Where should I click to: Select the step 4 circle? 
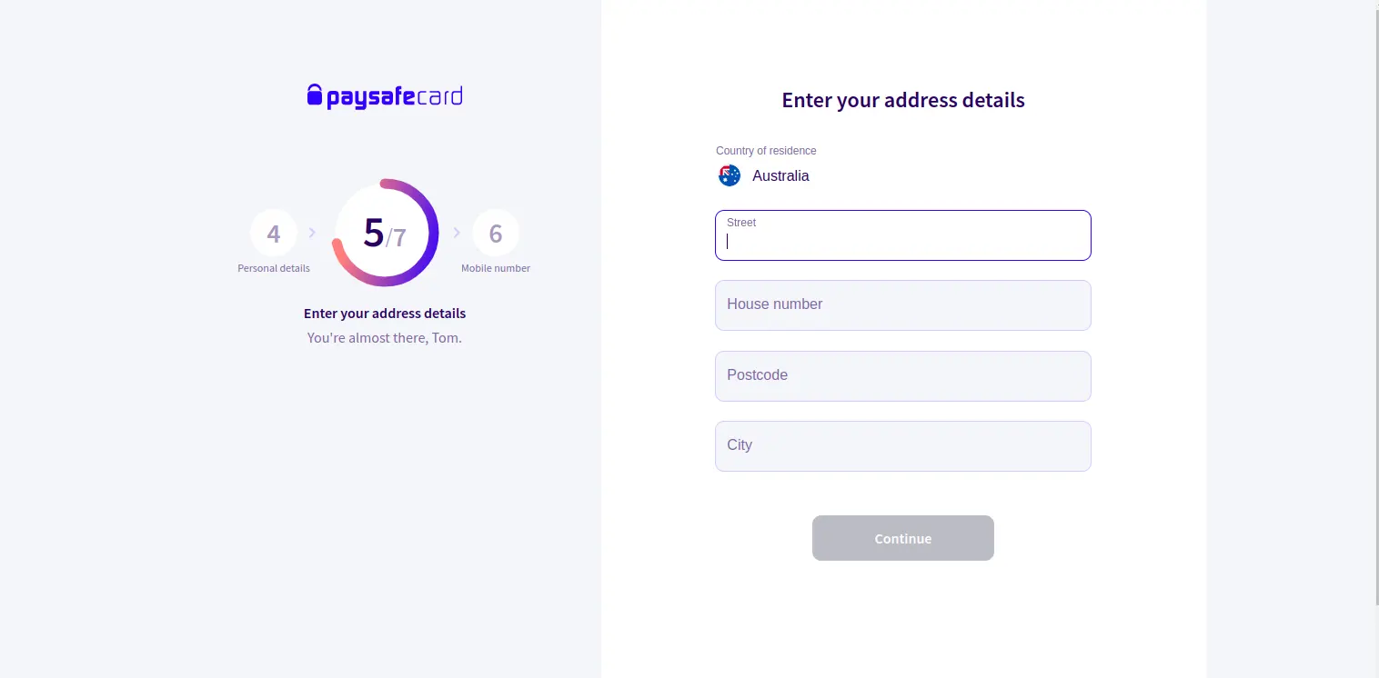pyautogui.click(x=274, y=234)
